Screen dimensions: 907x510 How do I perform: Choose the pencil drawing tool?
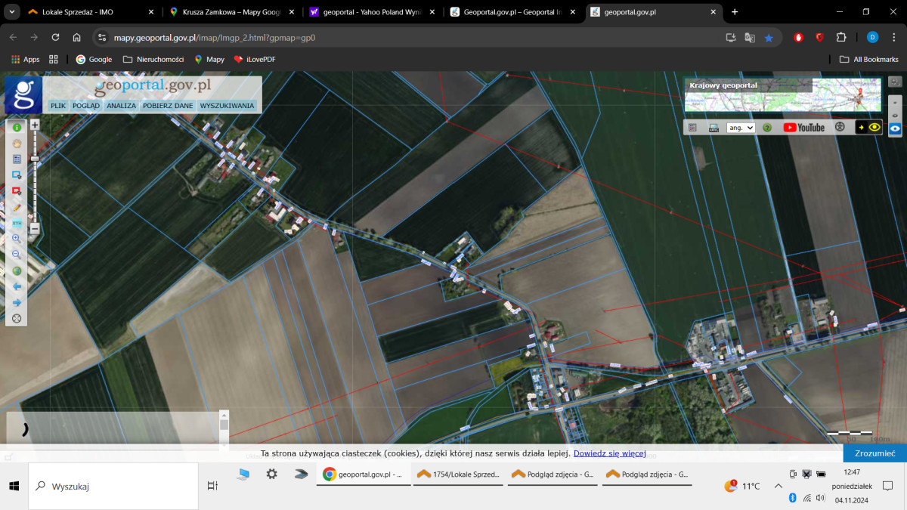click(17, 207)
